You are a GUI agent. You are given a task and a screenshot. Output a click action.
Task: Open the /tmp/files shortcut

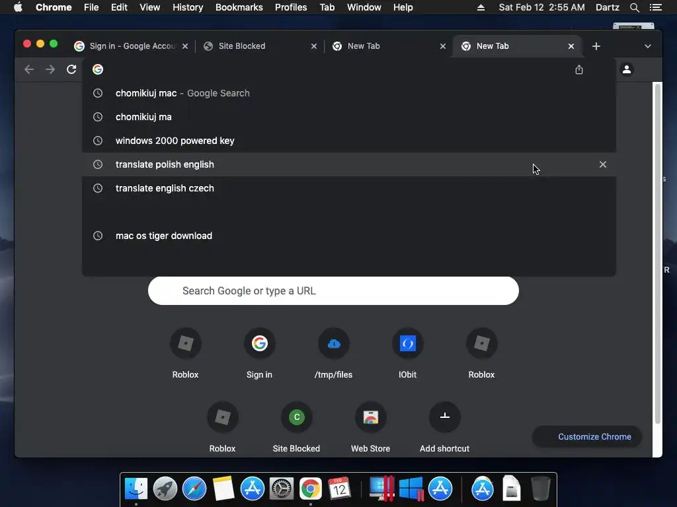pyautogui.click(x=333, y=354)
